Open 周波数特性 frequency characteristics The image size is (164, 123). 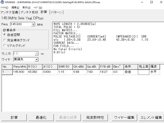coord(95,117)
